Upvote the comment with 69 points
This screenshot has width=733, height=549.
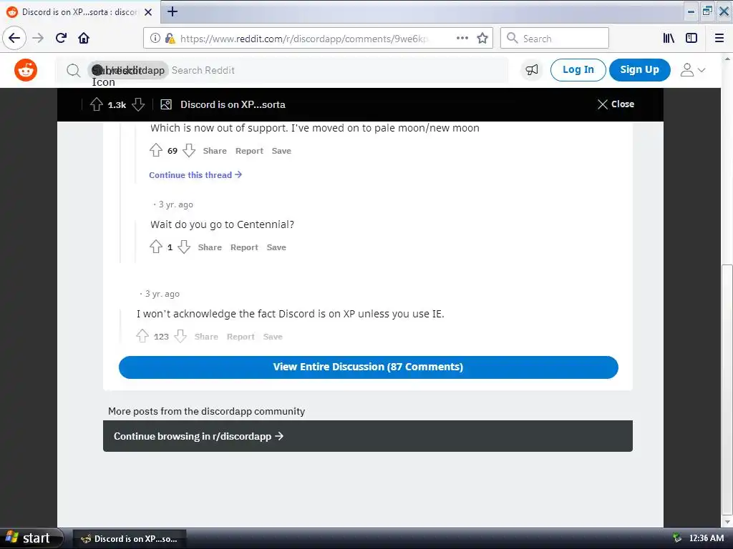tap(155, 150)
